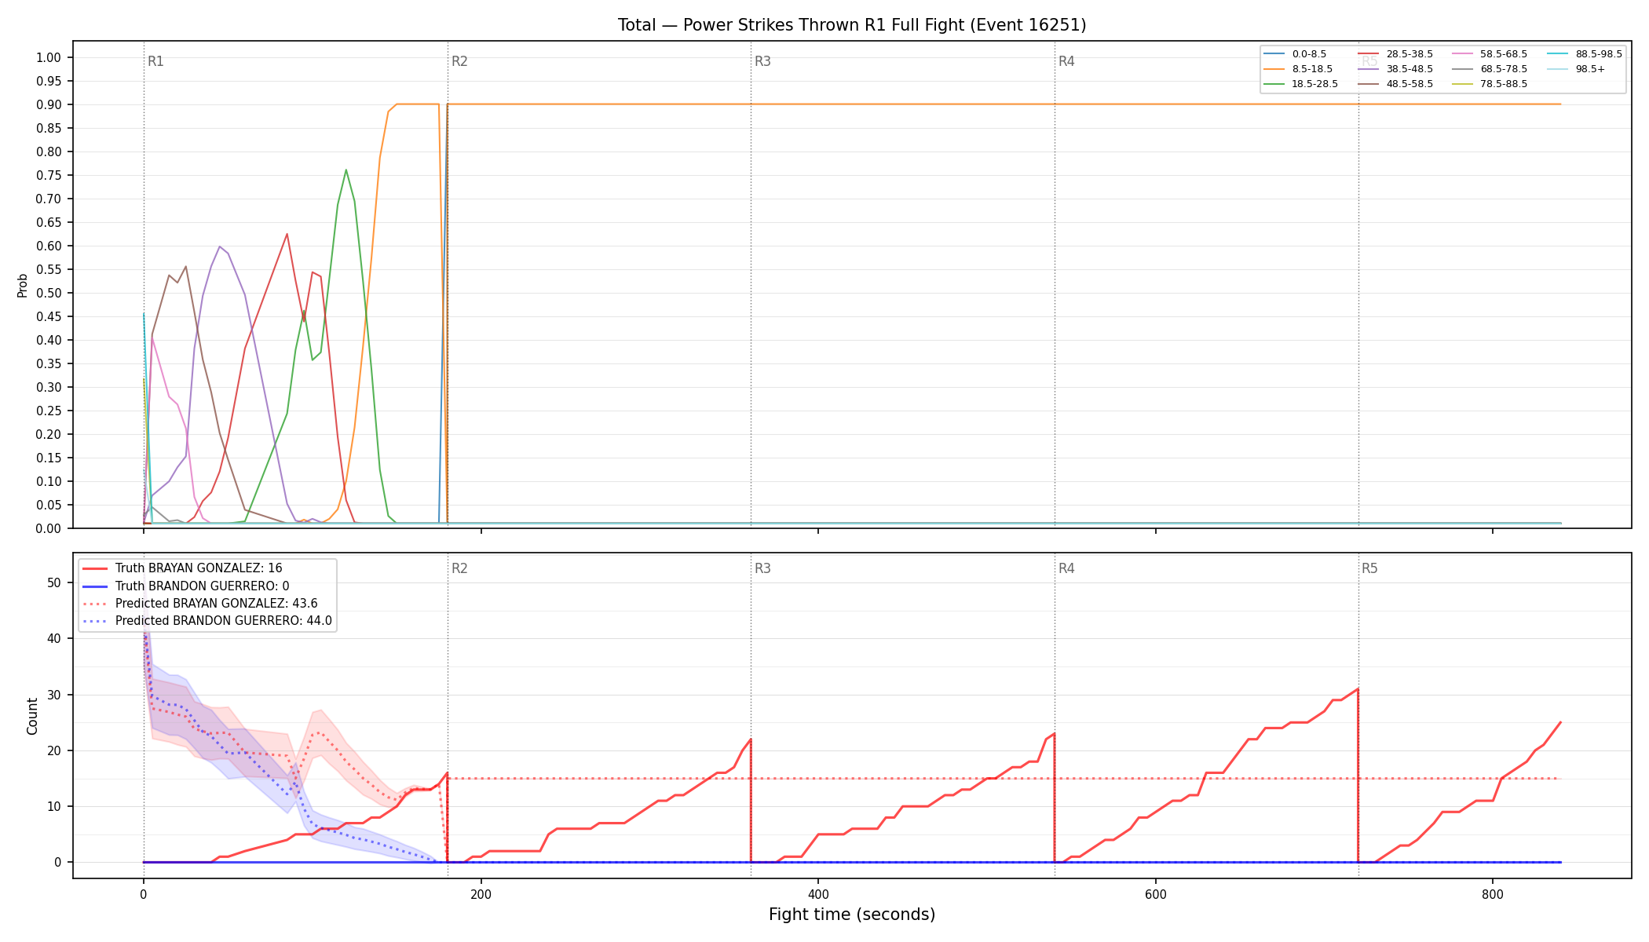Click the 'Prob' y-axis label
Viewport: 1649px width, 942px height.
[23, 285]
